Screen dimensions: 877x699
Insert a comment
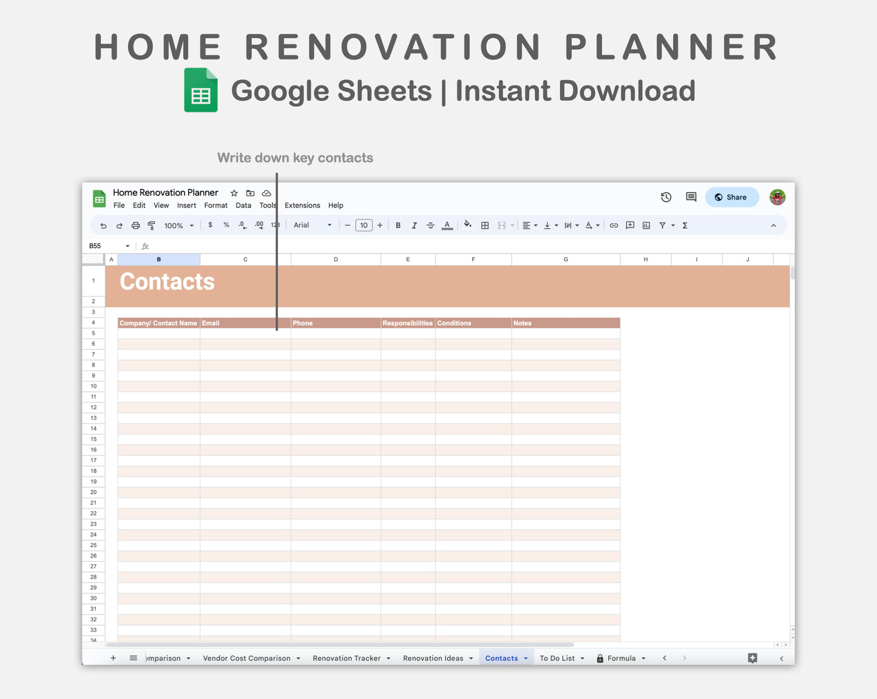point(629,225)
